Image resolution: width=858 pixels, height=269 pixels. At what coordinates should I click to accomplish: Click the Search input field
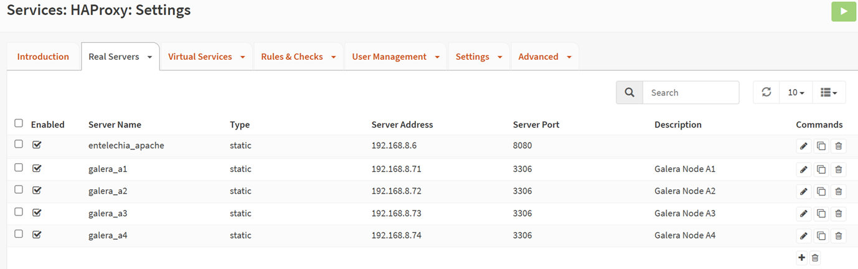click(x=691, y=92)
